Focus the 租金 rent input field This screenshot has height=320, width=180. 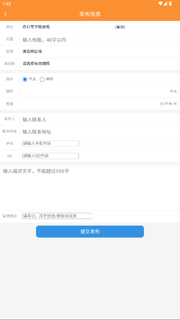pyautogui.click(x=90, y=104)
